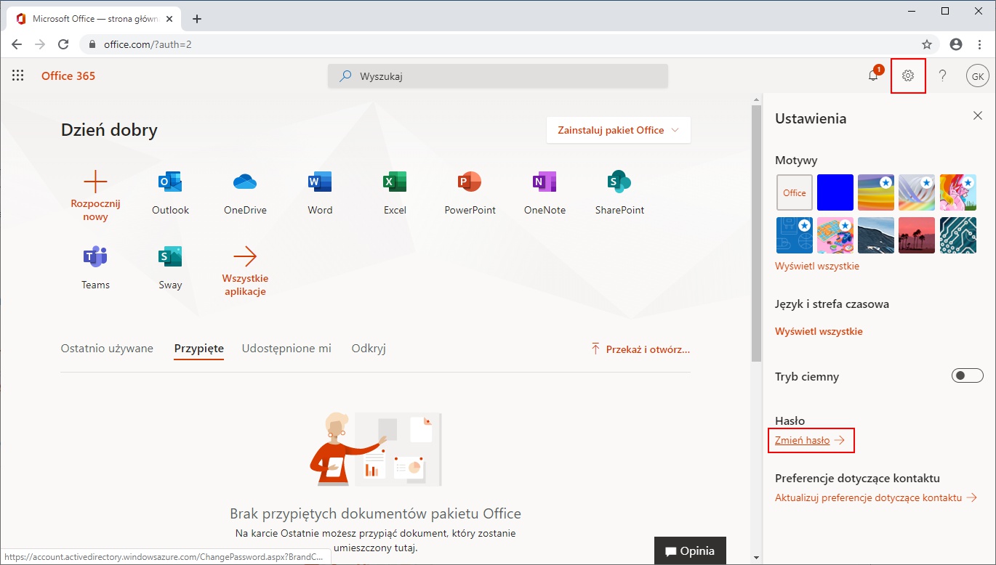
Task: Click Rozpocznij nowy plus icon
Action: pyautogui.click(x=95, y=182)
